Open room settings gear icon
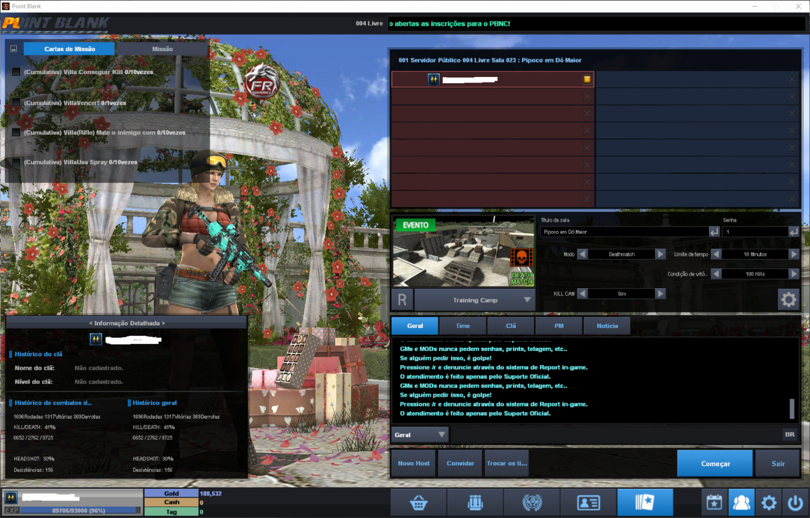 click(x=789, y=299)
